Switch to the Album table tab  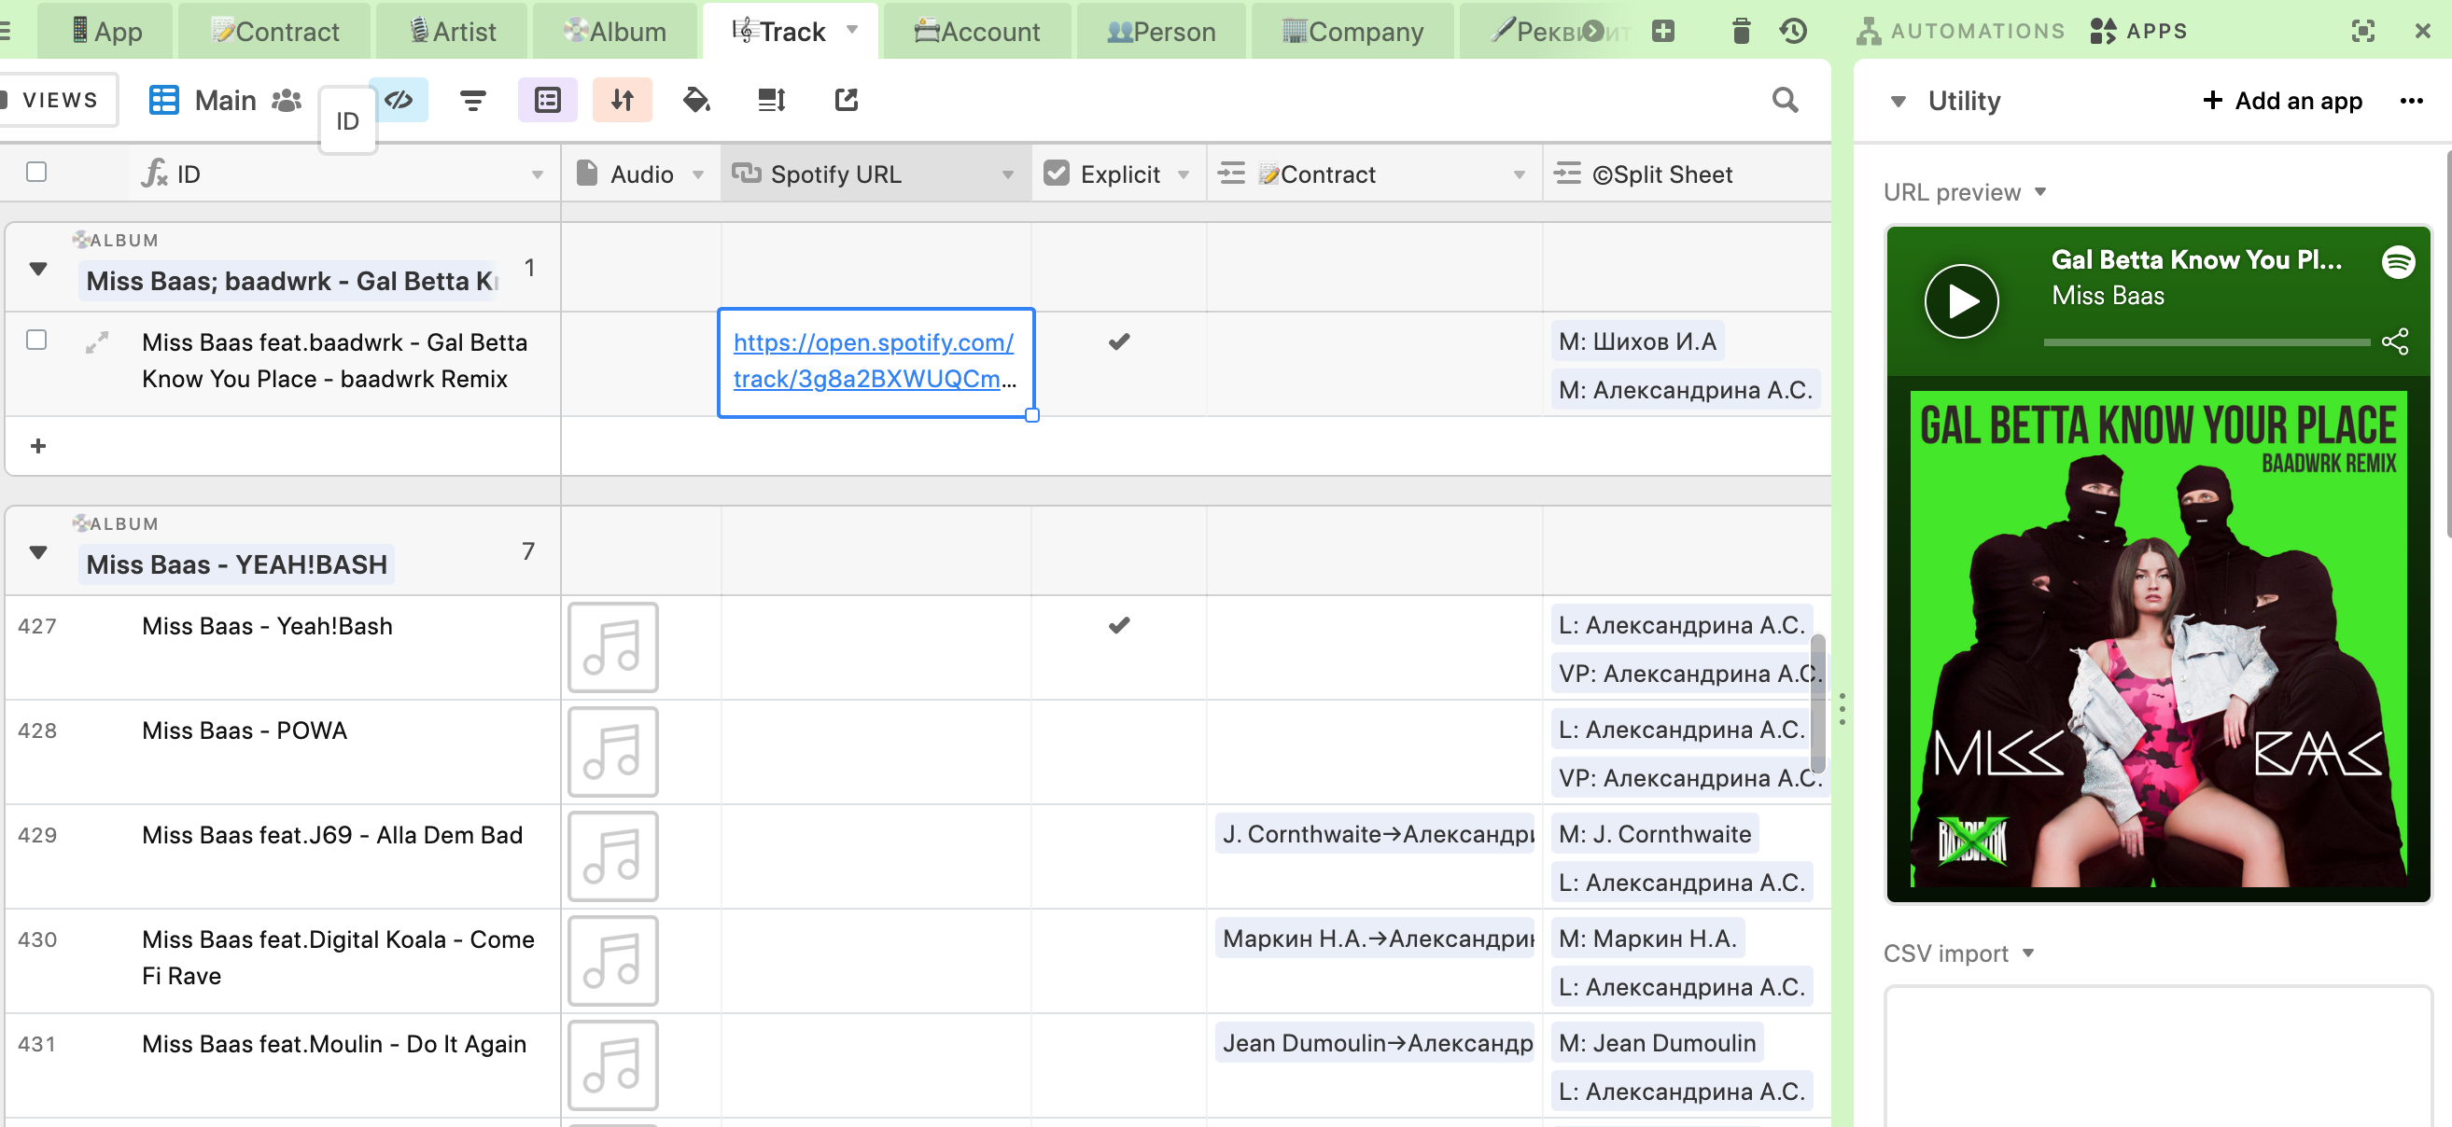(x=615, y=32)
